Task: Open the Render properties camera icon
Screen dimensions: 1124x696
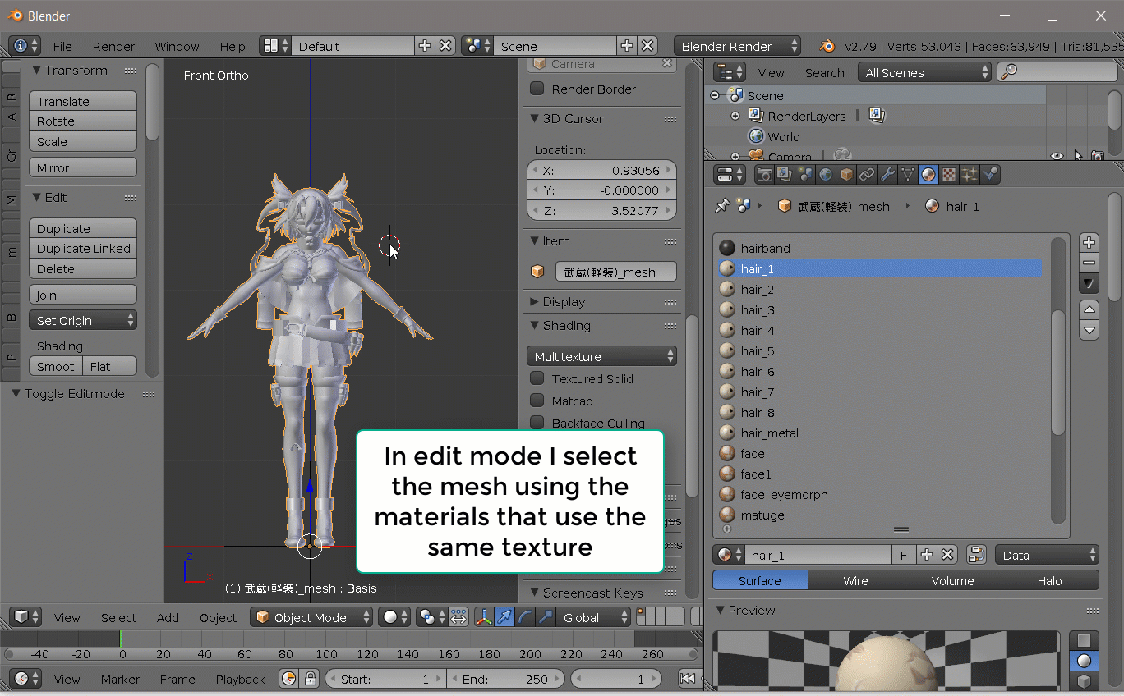Action: [x=764, y=174]
